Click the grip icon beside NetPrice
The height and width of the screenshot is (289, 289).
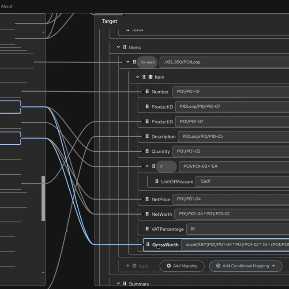point(147,199)
